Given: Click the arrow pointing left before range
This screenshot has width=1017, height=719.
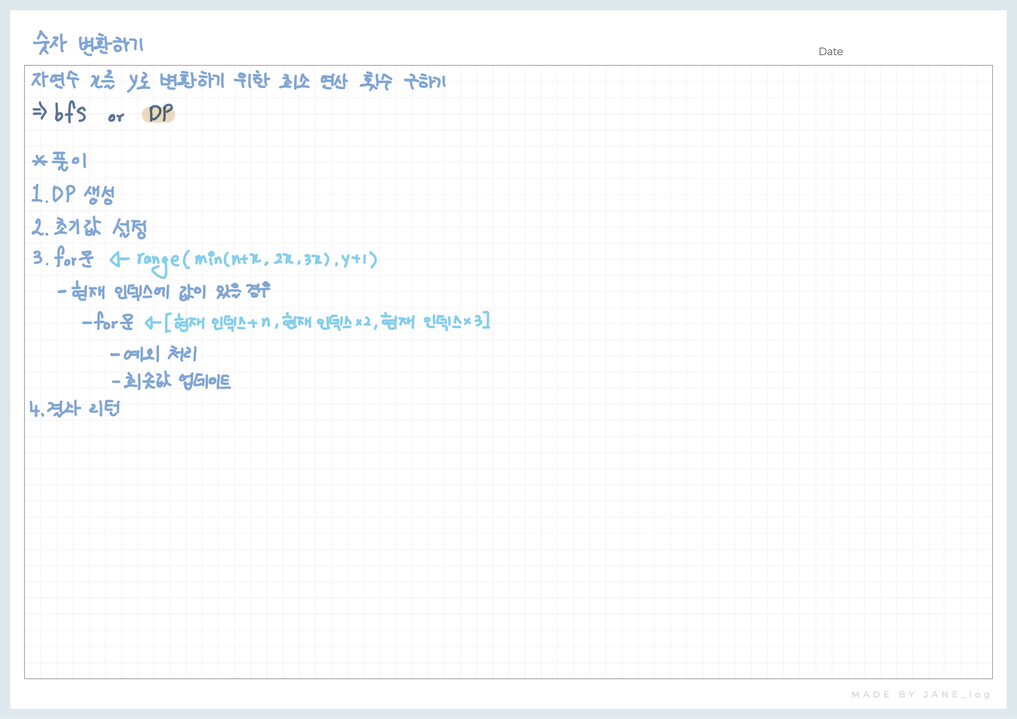Looking at the screenshot, I should pyautogui.click(x=119, y=259).
